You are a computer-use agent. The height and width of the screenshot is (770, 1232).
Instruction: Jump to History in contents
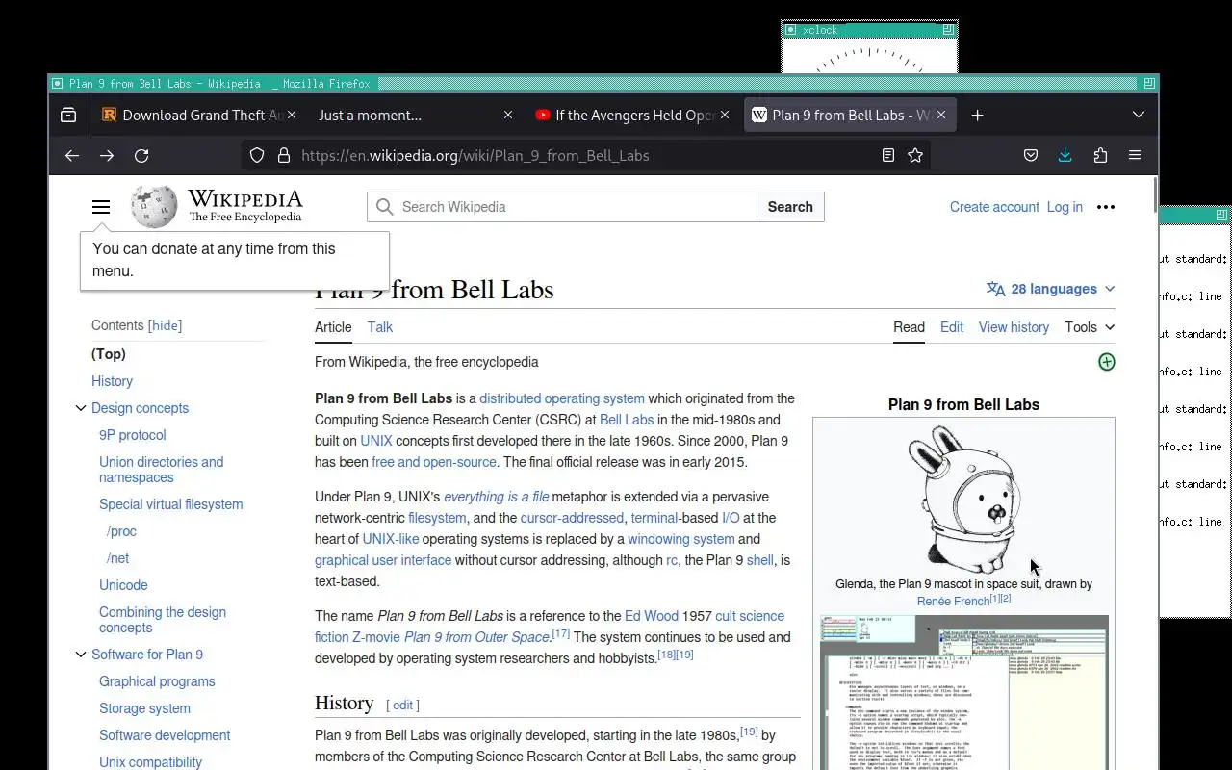[112, 381]
